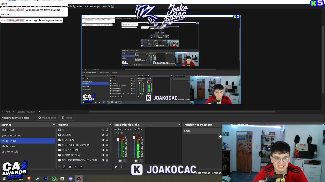Open CapCut from the taskbar

tap(62, 179)
